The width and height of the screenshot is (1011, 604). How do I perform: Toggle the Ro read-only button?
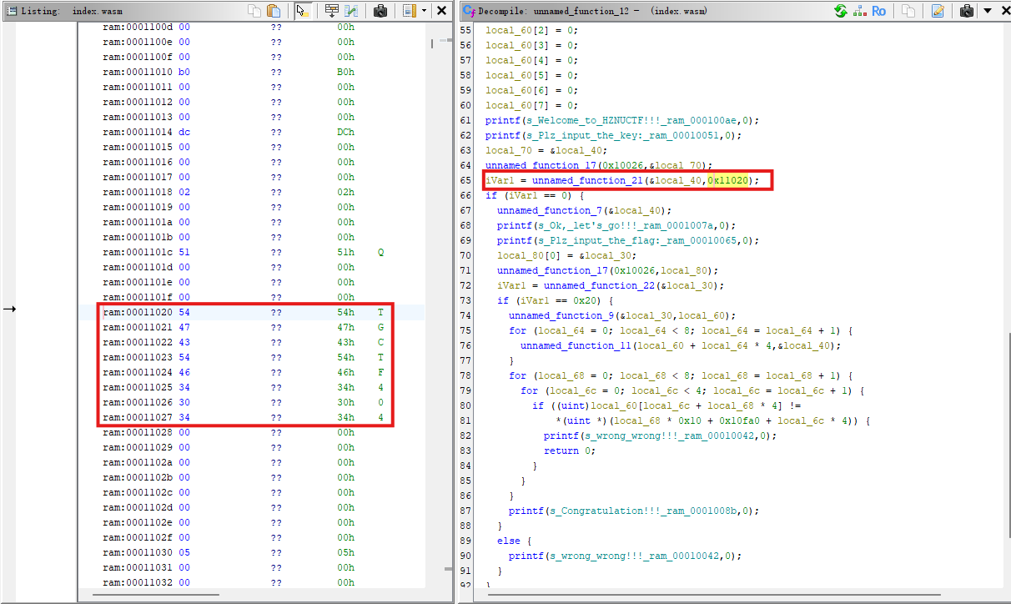878,11
